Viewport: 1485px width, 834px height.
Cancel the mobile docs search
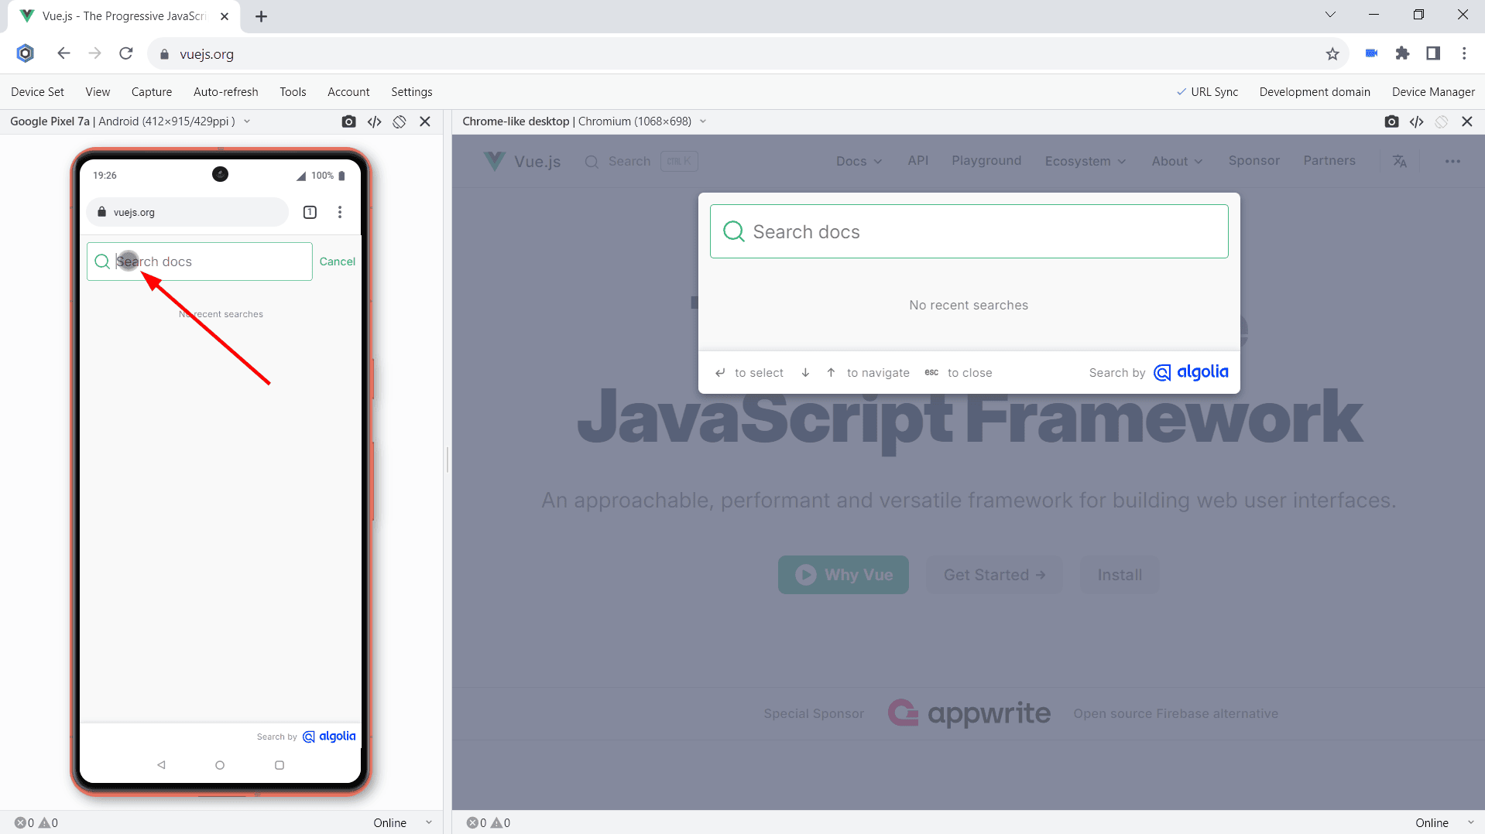pyautogui.click(x=337, y=261)
